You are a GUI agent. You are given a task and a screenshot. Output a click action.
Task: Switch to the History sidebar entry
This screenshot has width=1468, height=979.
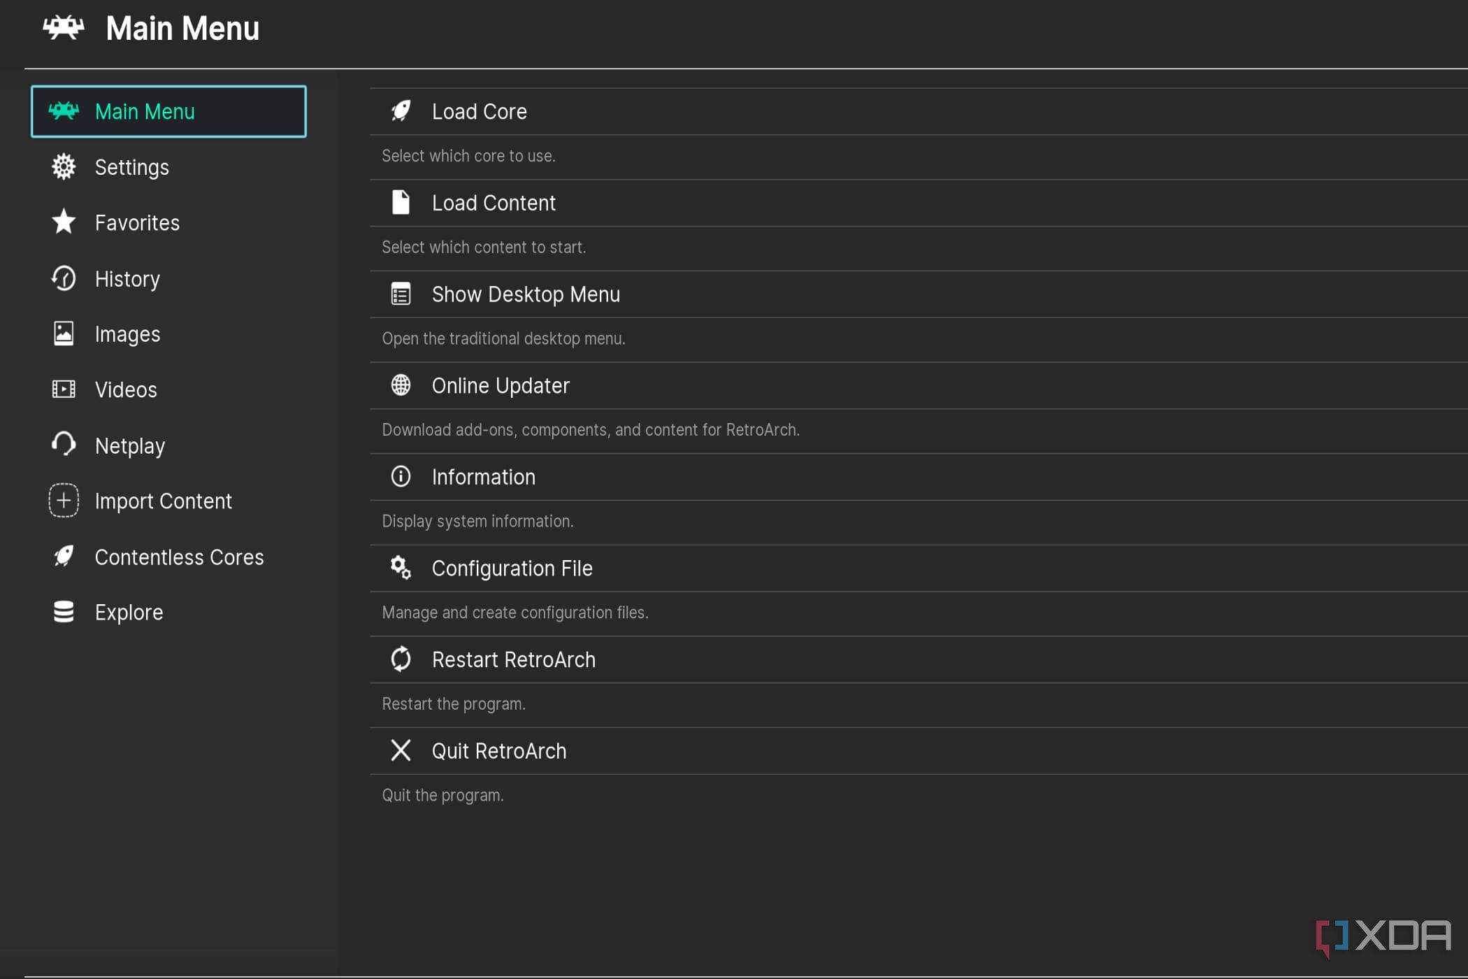tap(168, 279)
